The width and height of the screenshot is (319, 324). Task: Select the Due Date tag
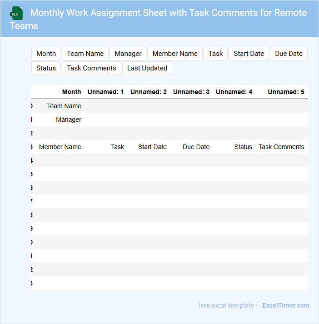coord(289,54)
